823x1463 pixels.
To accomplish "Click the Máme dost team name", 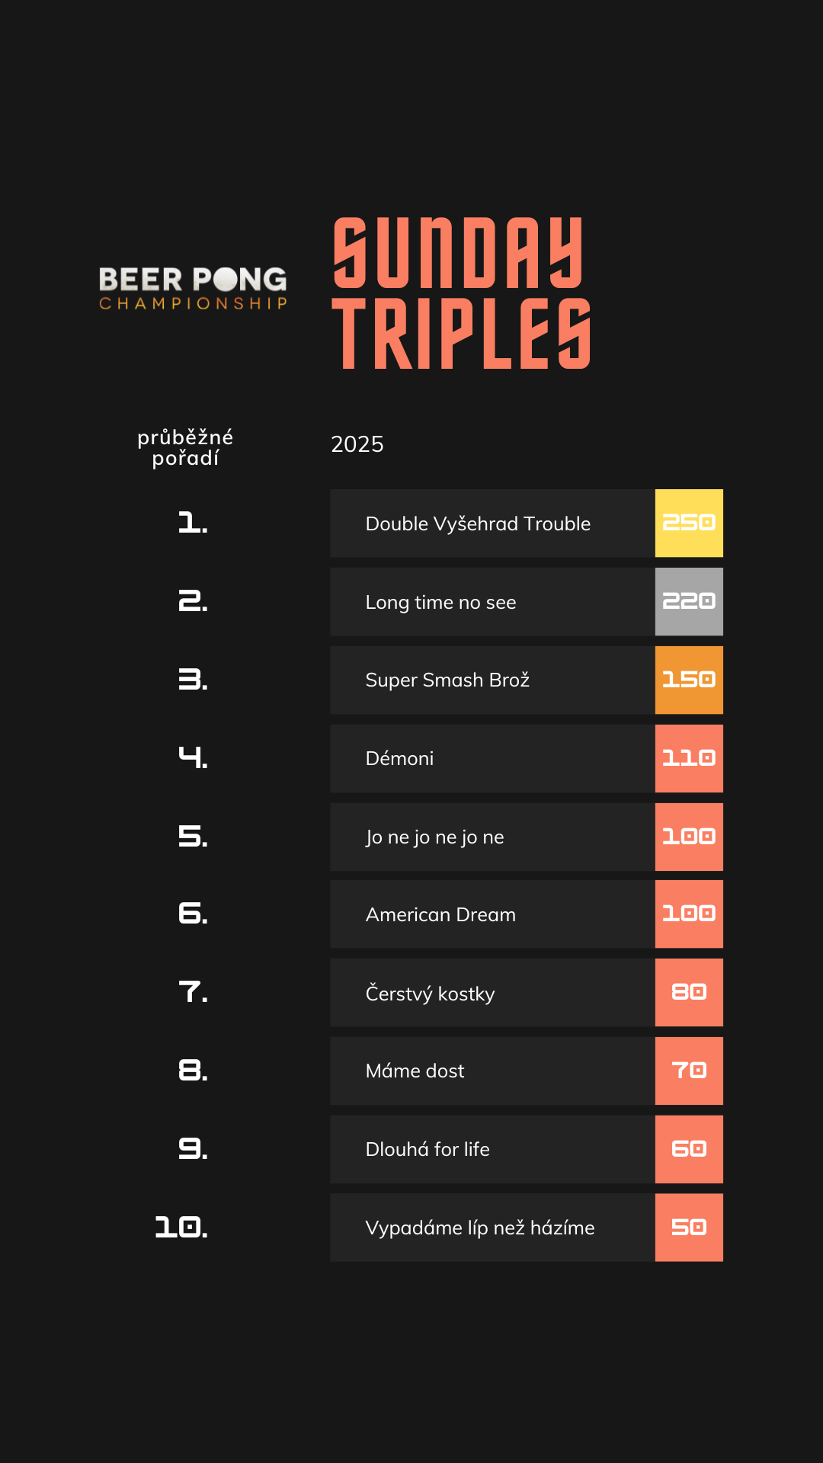I will 415,1071.
